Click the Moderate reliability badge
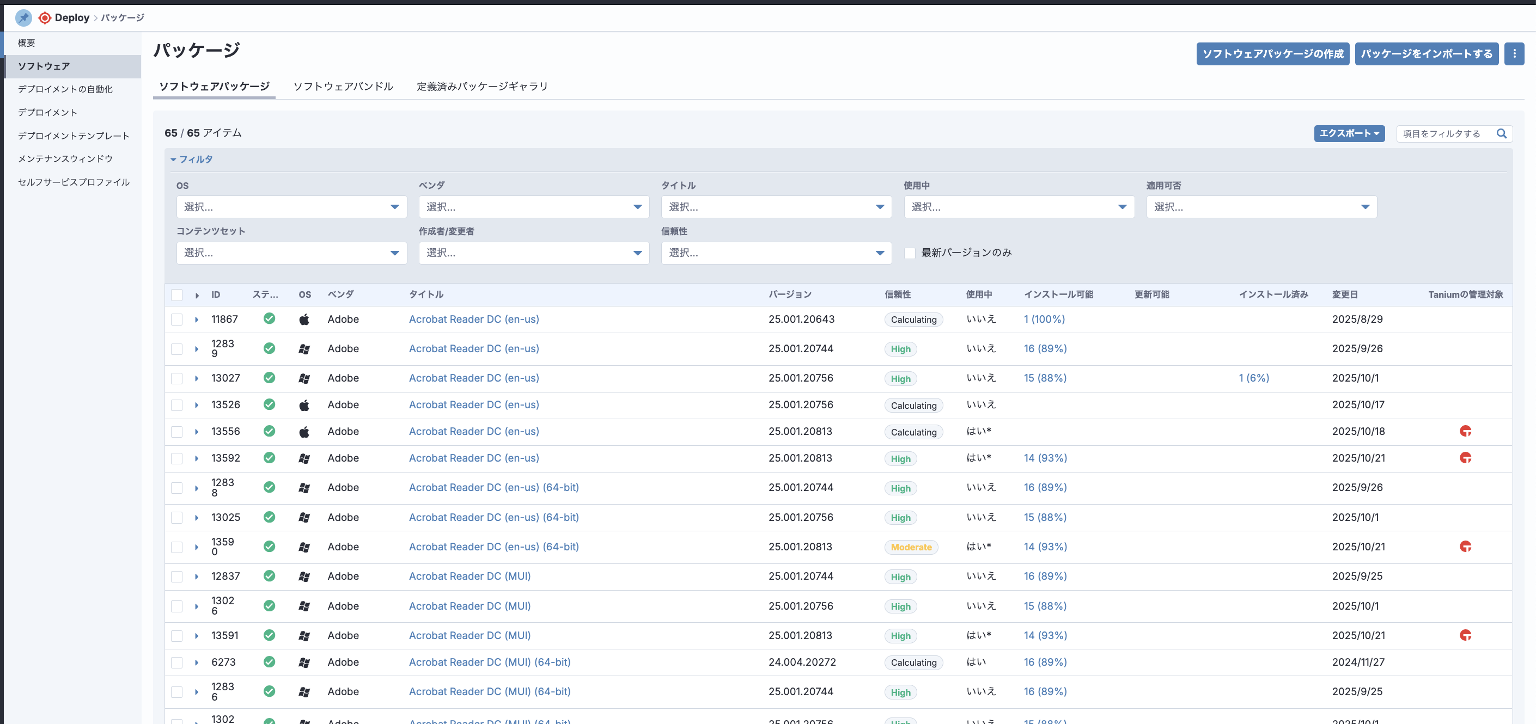This screenshot has width=1536, height=724. click(x=911, y=547)
